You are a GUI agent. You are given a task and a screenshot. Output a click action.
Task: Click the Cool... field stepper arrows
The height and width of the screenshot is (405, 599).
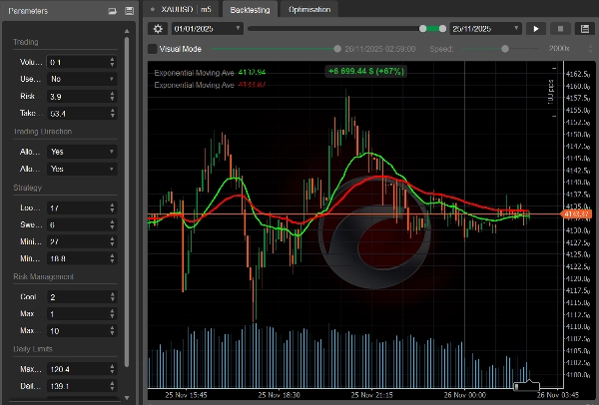[x=112, y=297]
